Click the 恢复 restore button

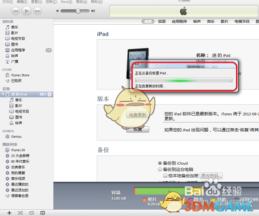(138, 129)
